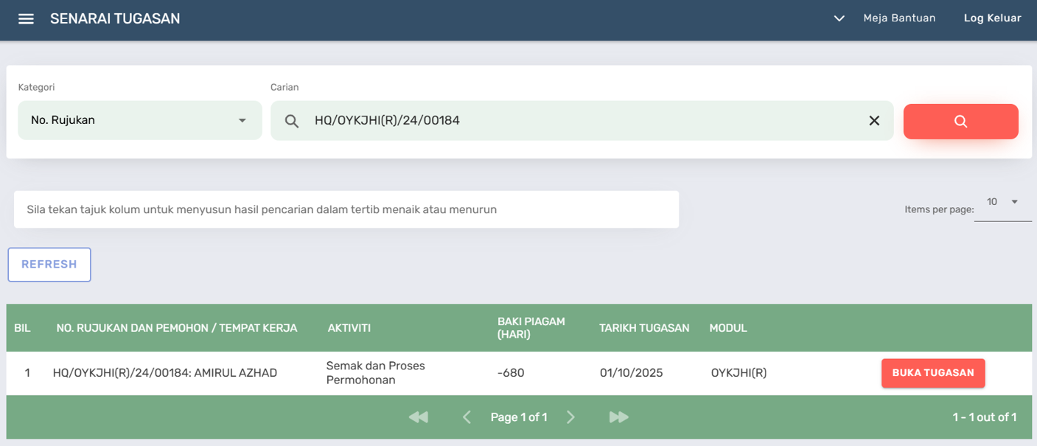This screenshot has height=446, width=1037.
Task: Go to first page with double-left arrows
Action: (x=418, y=417)
